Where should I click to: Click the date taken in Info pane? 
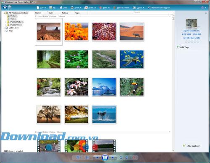(x=186, y=34)
